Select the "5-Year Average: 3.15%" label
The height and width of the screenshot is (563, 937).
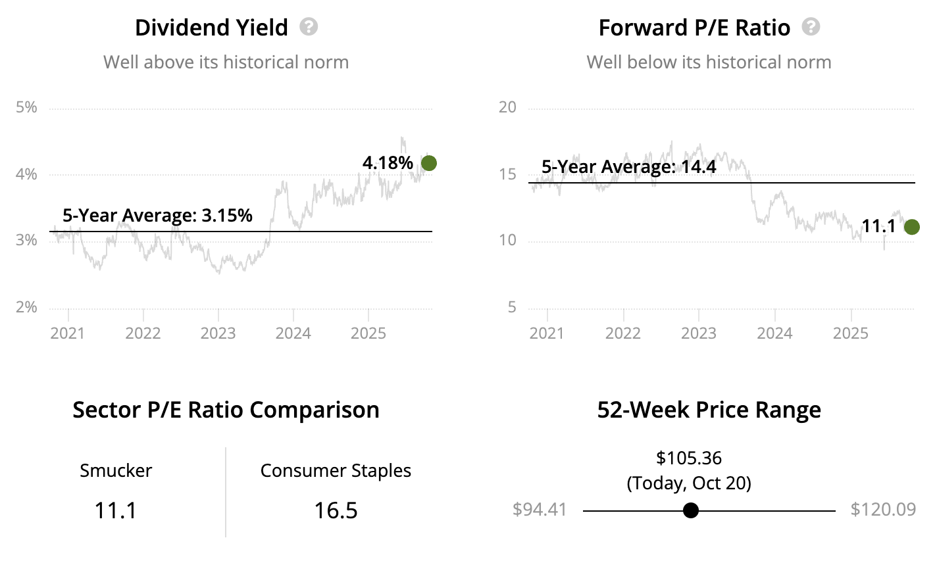157,215
